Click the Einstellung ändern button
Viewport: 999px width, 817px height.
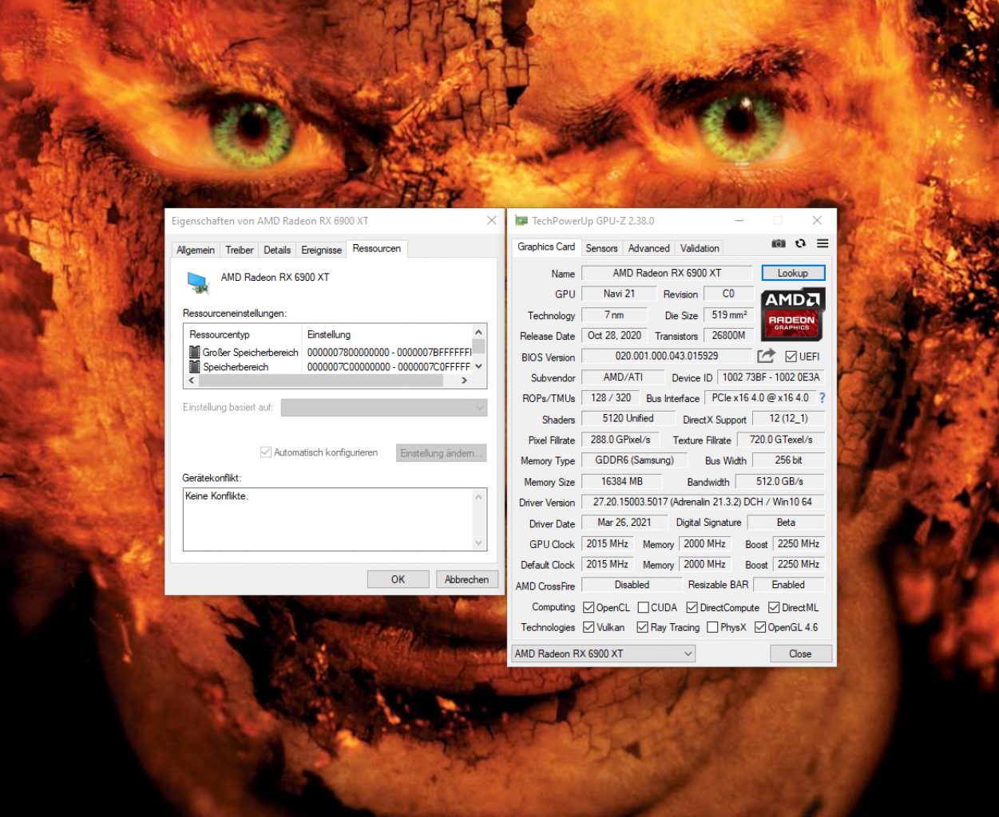point(441,452)
